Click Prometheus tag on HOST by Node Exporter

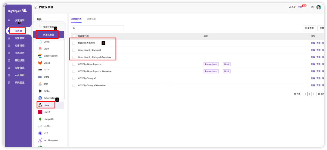coord(211,64)
